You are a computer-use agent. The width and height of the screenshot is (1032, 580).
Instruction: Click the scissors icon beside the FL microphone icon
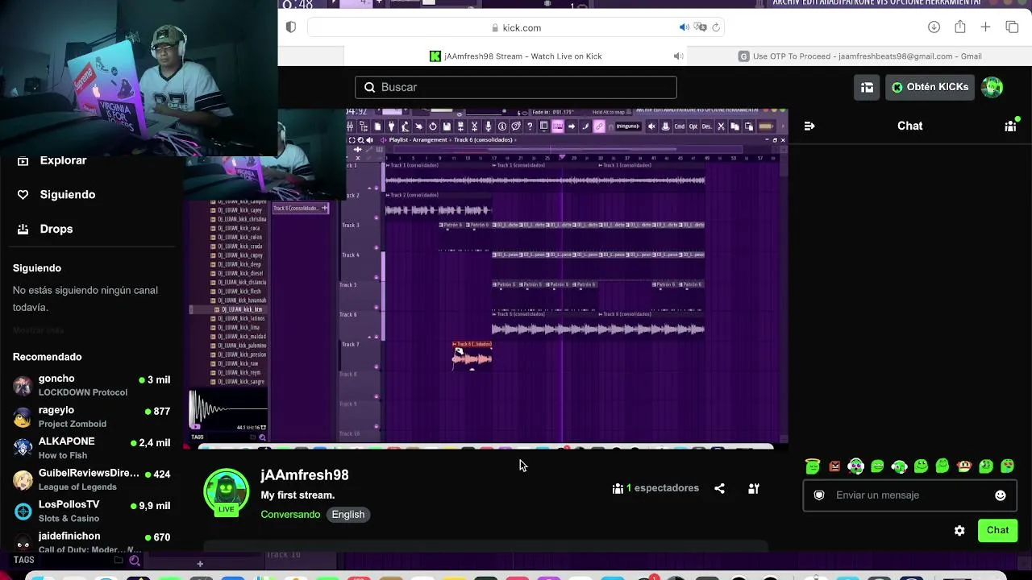pos(475,126)
